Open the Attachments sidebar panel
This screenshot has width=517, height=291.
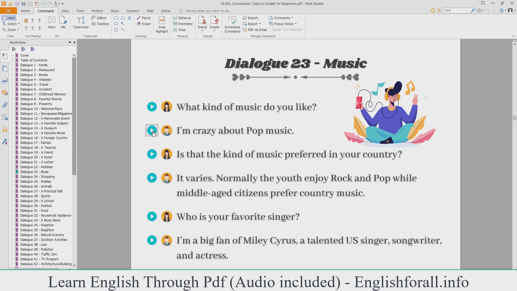5,105
